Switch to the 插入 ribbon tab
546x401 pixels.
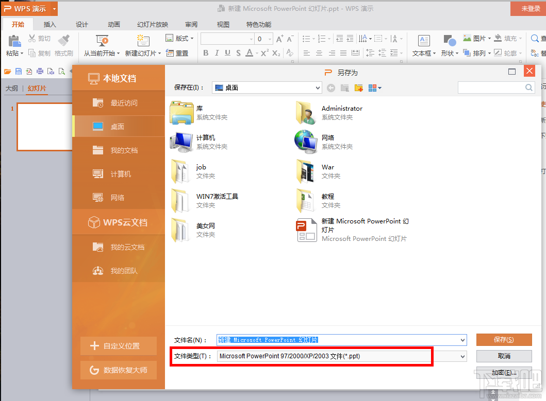[49, 24]
